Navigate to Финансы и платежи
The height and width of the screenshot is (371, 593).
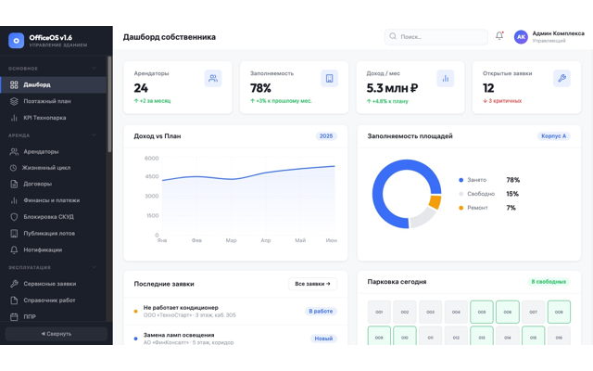(54, 200)
